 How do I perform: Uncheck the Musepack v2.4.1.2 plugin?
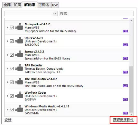click(12, 27)
